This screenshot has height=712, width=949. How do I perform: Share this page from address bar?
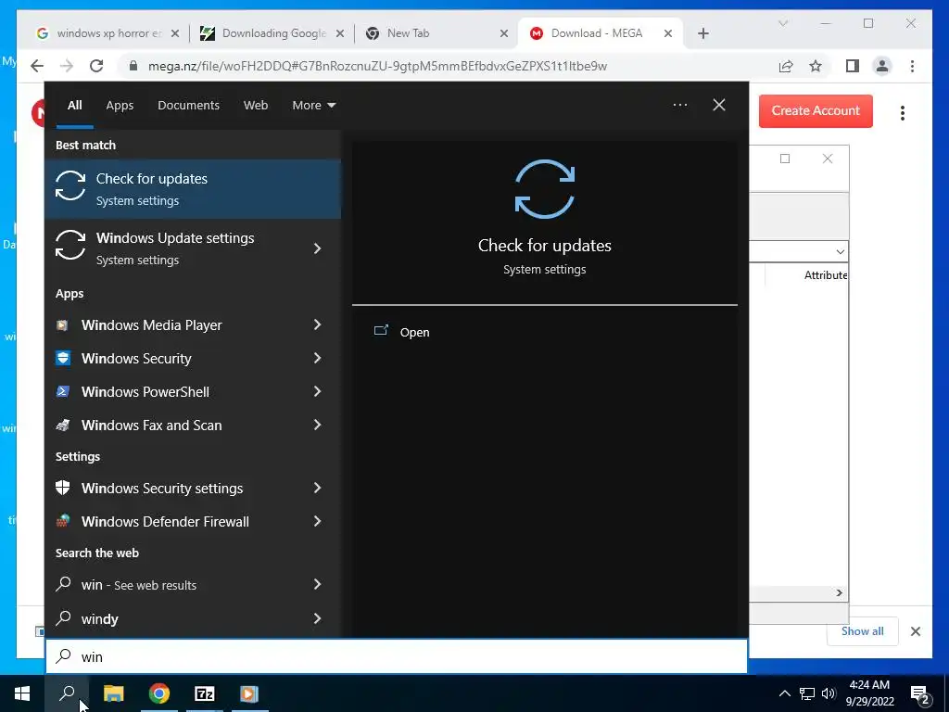(x=786, y=66)
